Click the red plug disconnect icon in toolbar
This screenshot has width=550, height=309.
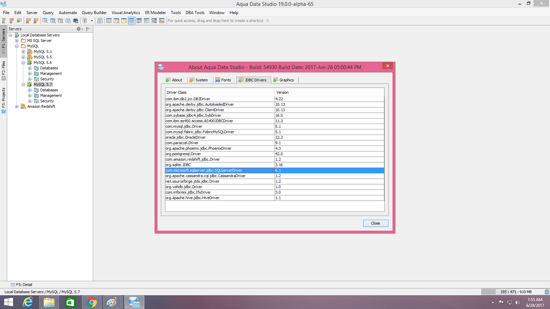[x=36, y=21]
